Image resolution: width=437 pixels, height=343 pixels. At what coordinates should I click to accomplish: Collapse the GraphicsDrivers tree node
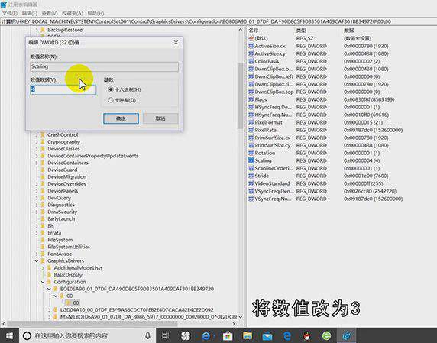pyautogui.click(x=37, y=260)
